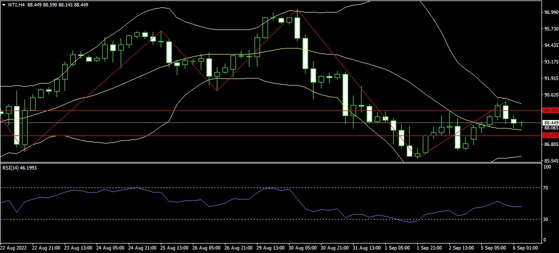Click the 91.915 price axis label

[x=551, y=78]
